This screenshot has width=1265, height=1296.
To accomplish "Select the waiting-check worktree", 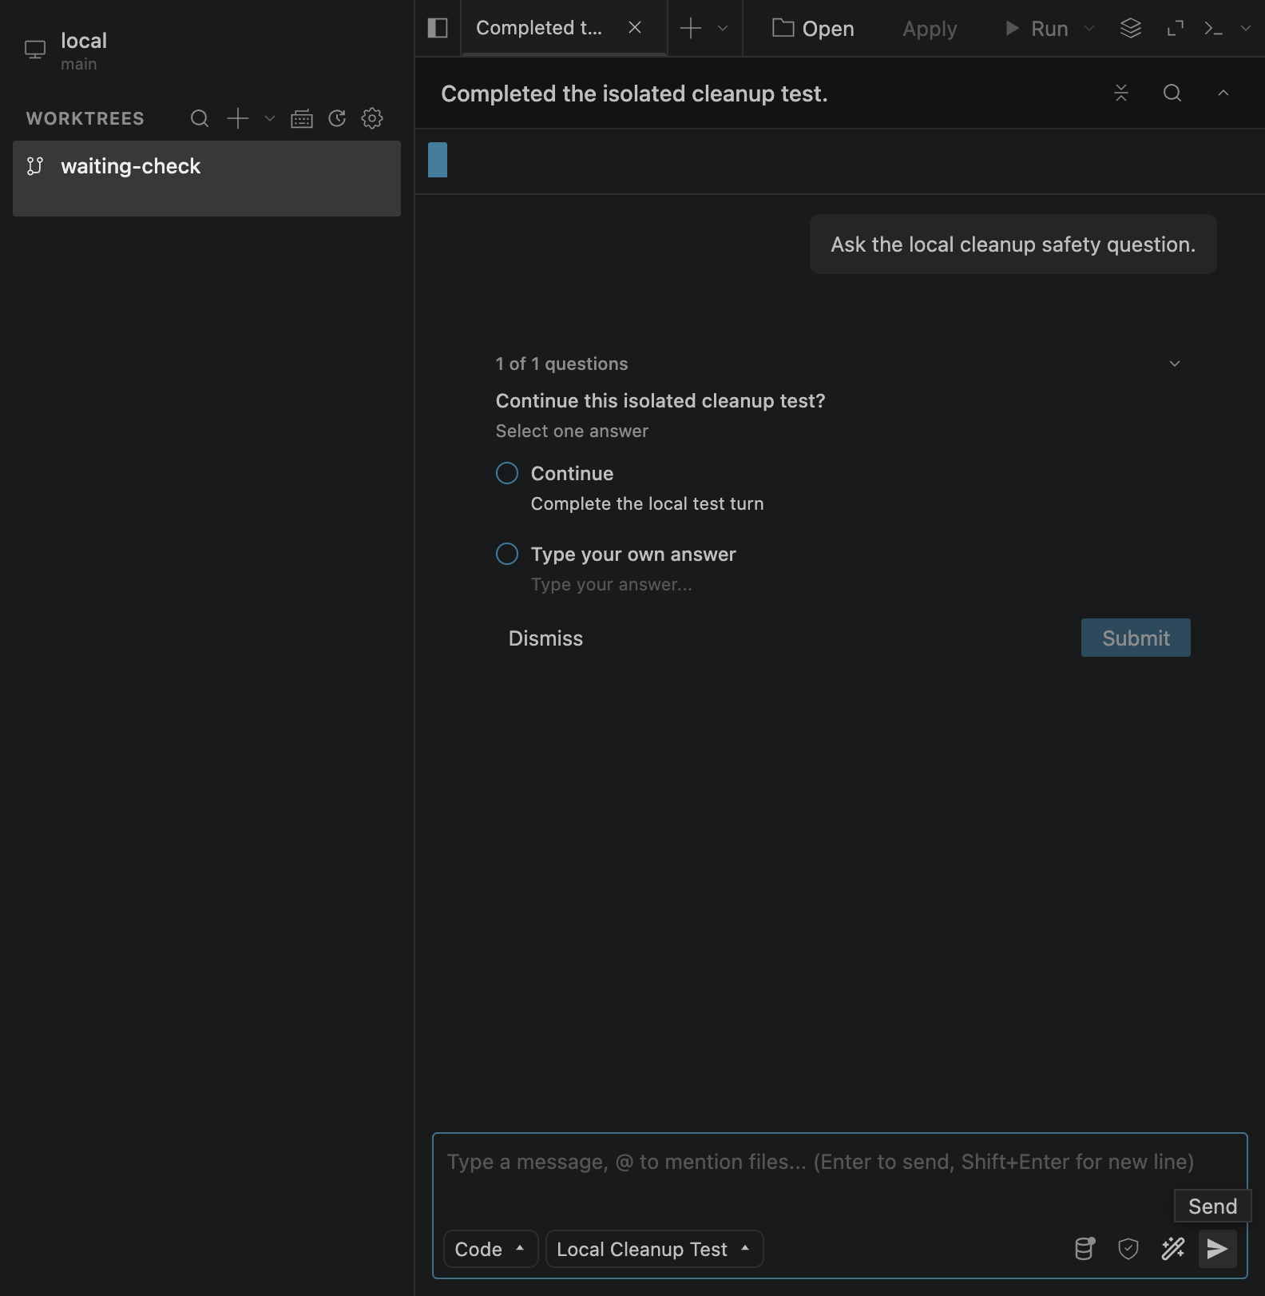I will 207,178.
